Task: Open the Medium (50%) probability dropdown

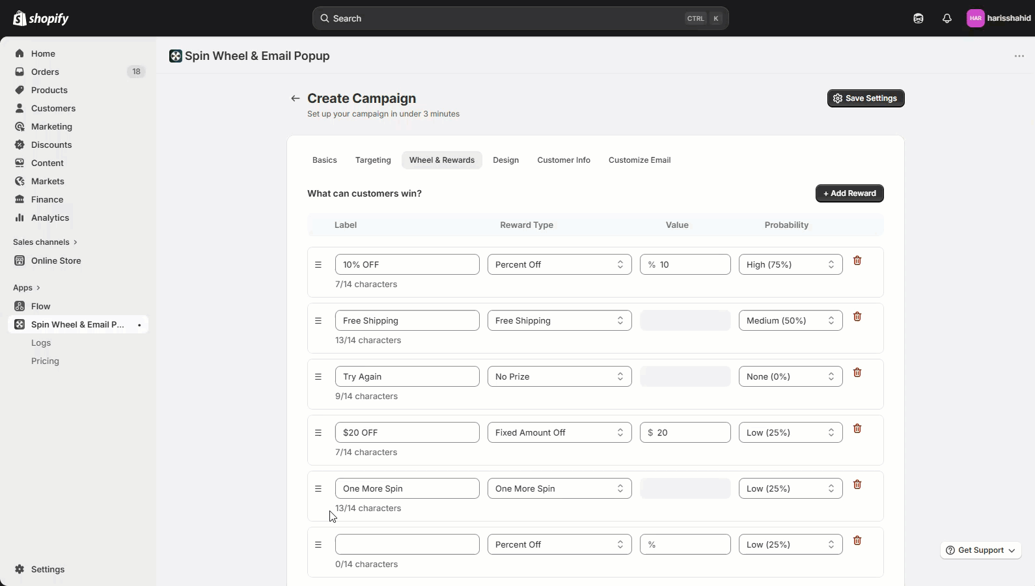Action: coord(791,320)
